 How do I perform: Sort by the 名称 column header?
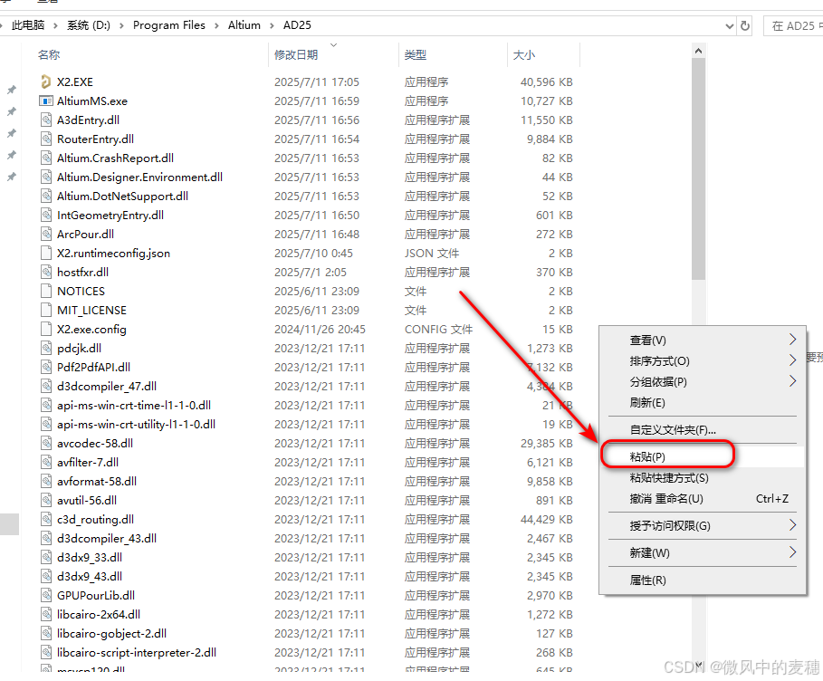point(49,54)
